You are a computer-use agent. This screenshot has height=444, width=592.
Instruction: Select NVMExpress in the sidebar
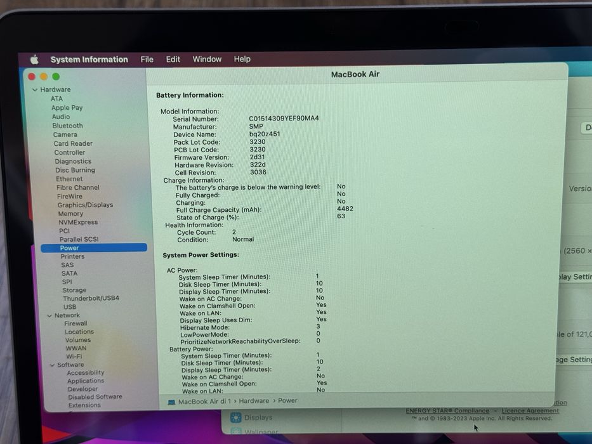[x=78, y=223]
